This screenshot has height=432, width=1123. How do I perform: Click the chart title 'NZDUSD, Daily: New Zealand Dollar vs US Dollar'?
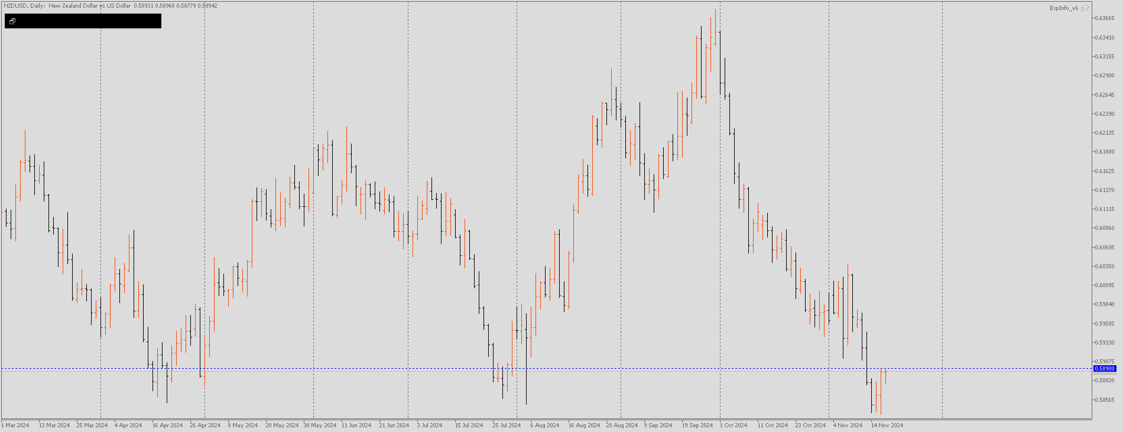point(67,6)
